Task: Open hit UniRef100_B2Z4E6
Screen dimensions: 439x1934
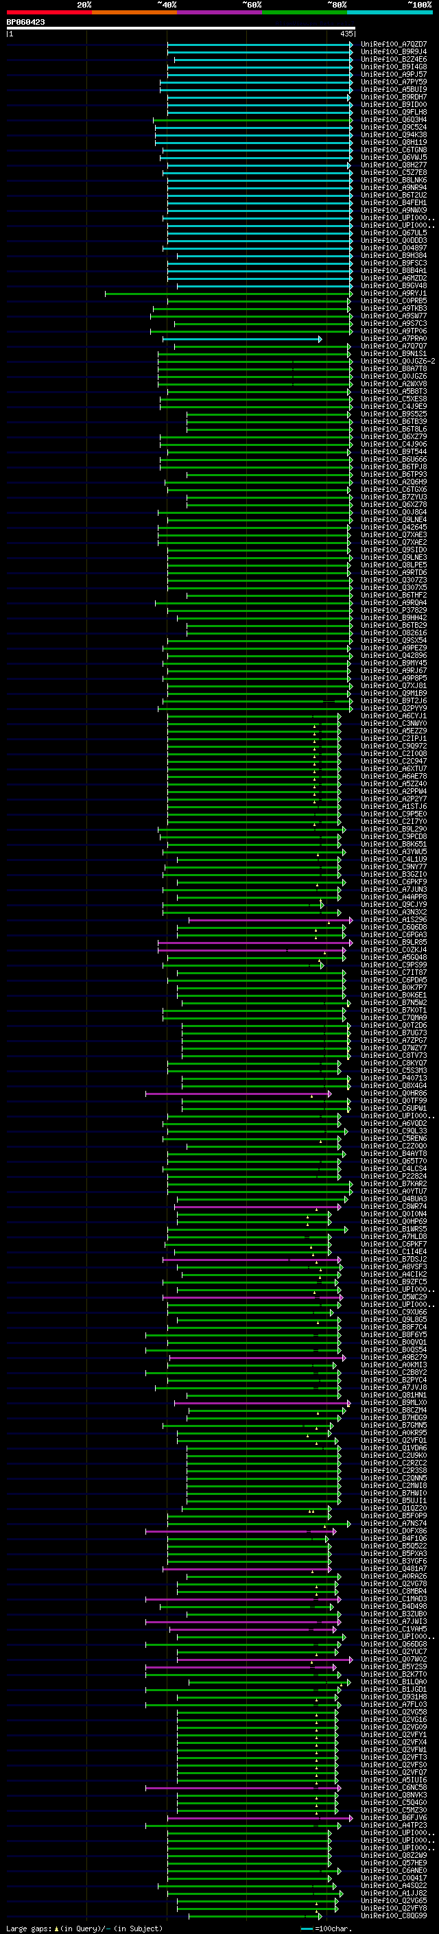Action: pyautogui.click(x=393, y=59)
